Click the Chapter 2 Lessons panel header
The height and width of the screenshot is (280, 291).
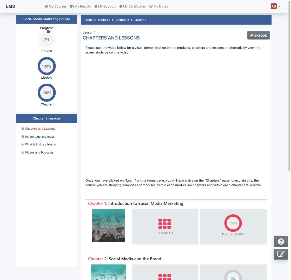coord(47,118)
